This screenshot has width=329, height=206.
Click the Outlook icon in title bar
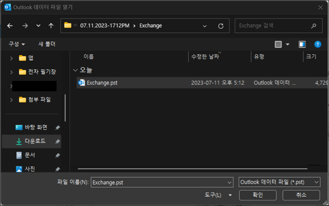8,7
